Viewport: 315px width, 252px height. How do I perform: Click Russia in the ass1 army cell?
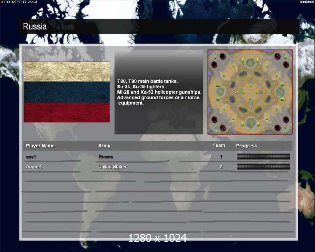point(106,157)
